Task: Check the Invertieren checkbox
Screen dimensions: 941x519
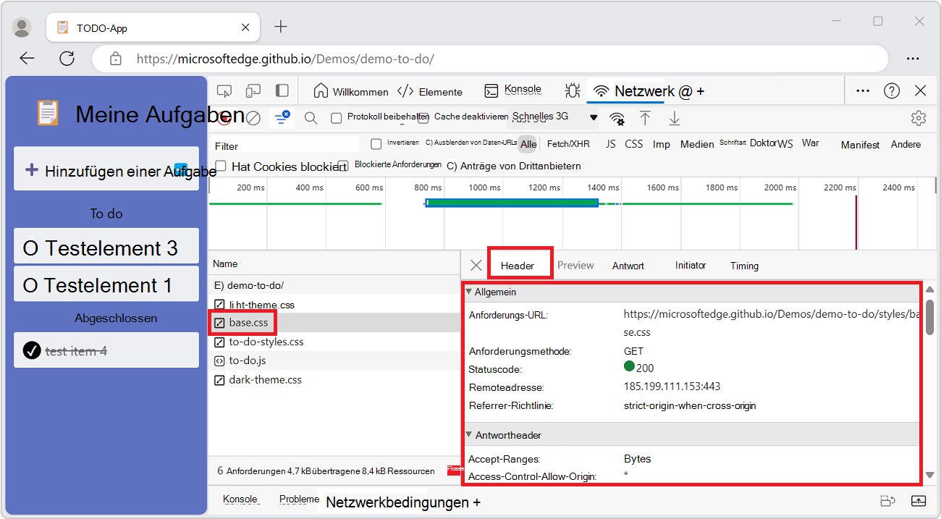Action: [x=376, y=144]
